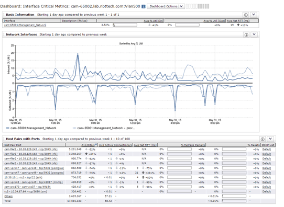Image resolution: width=284 pixels, height=207 pixels.
Task: Click up-arrow trend icon next to +381%
Action: [143, 172]
